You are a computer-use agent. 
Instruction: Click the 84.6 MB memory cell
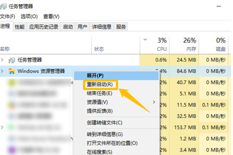184,71
